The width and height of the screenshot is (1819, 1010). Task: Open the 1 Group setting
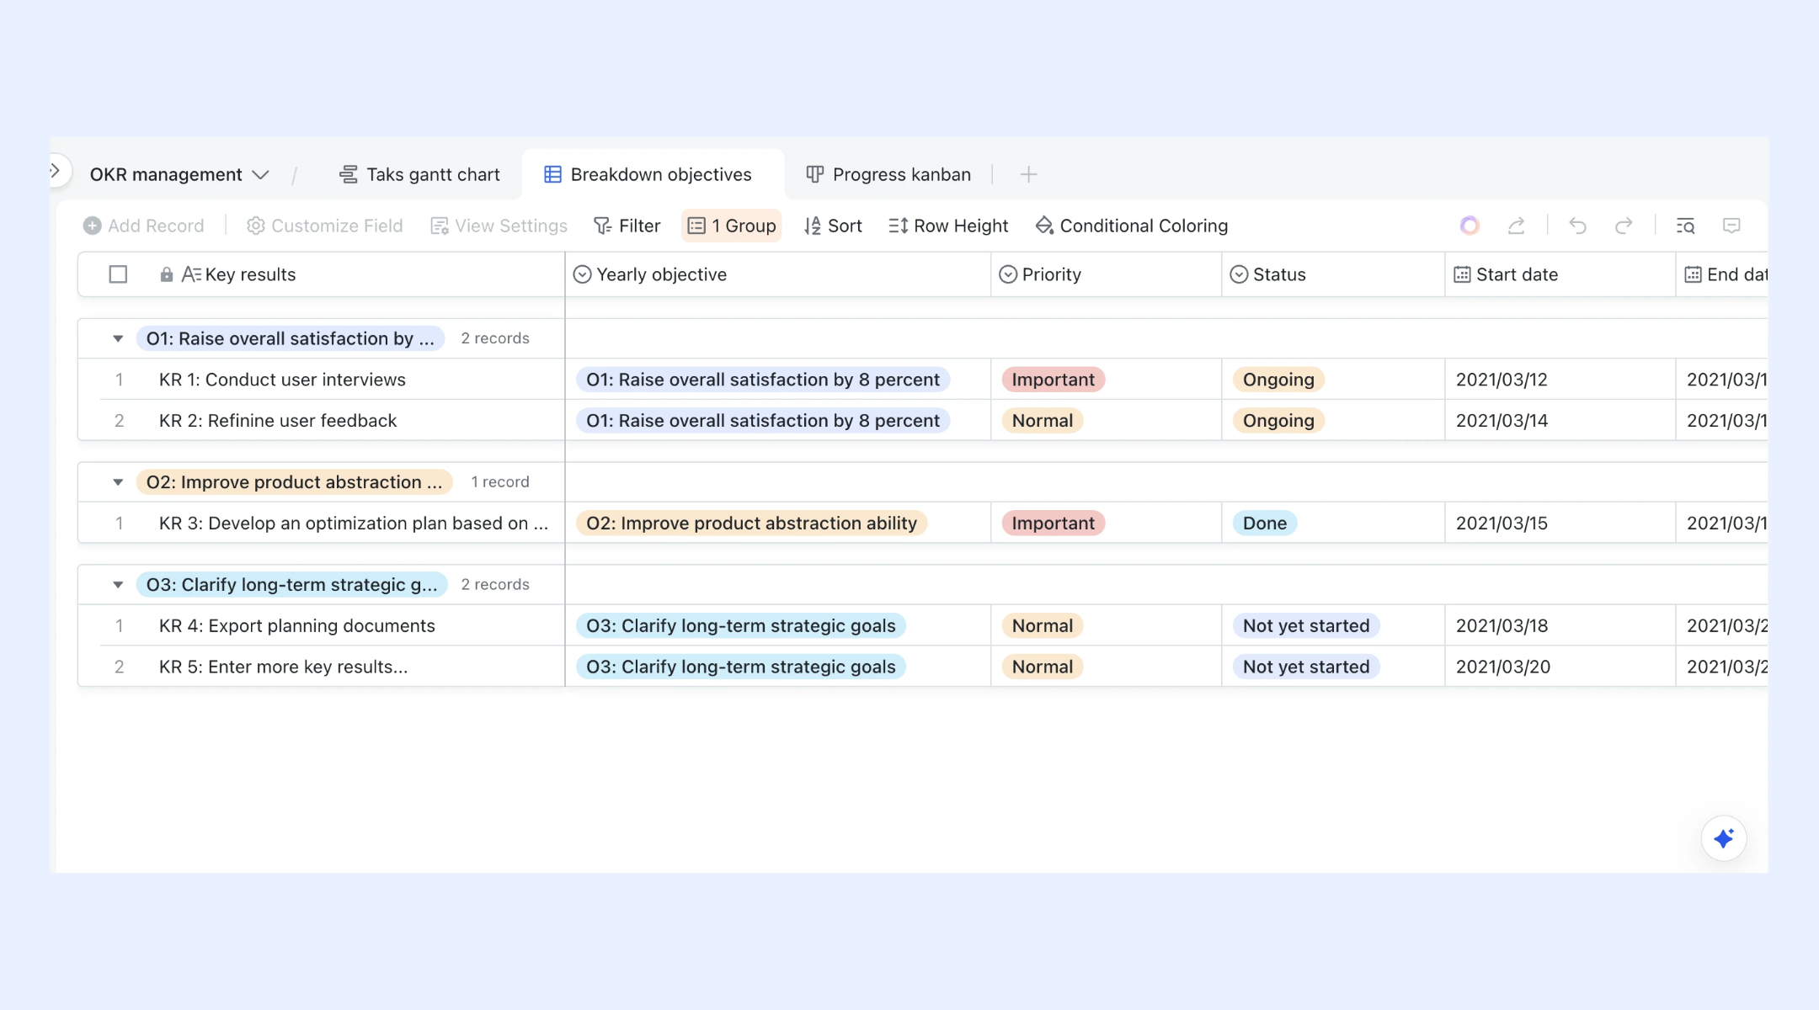click(732, 226)
